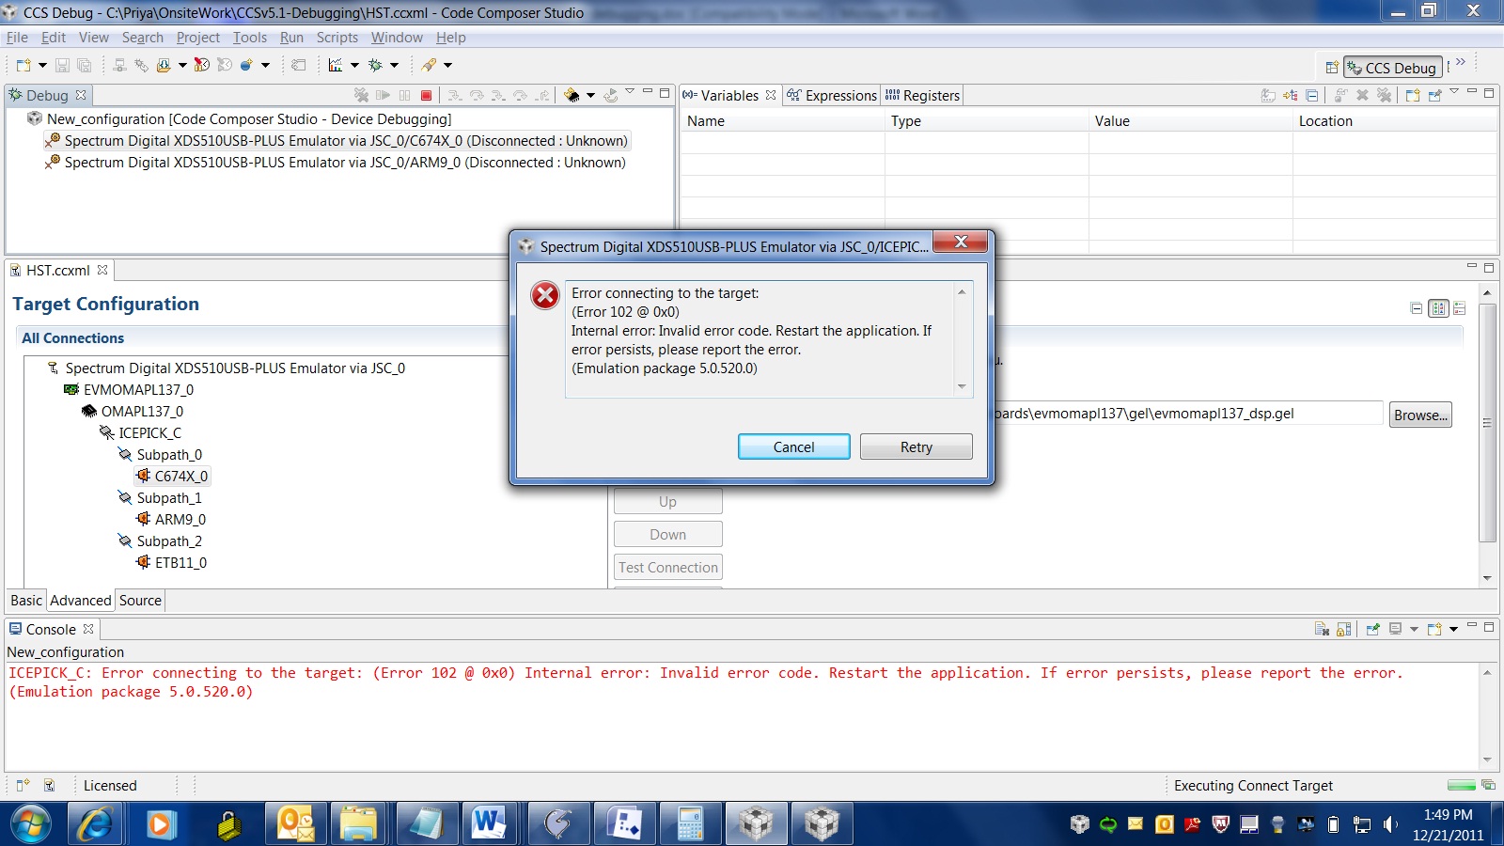Select the ARM9_0 disconnected debug entry

[x=336, y=163]
